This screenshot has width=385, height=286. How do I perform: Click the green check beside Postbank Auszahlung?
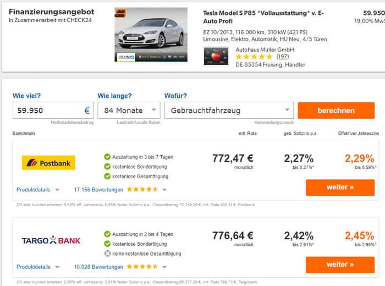pyautogui.click(x=107, y=157)
